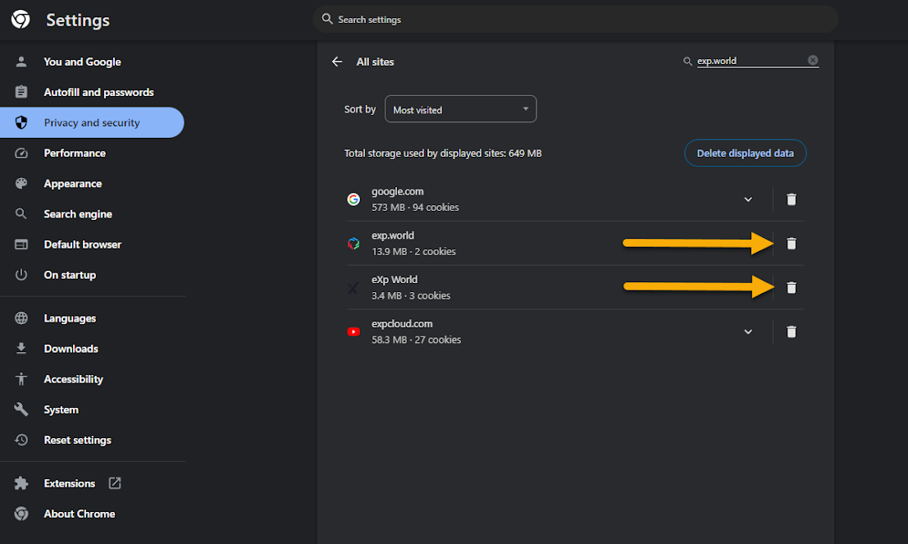Viewport: 908px width, 544px height.
Task: Click the On startup power icon
Action: click(x=21, y=275)
